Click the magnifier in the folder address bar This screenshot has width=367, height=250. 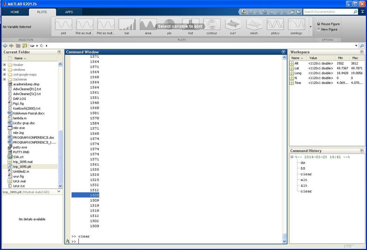[x=362, y=46]
